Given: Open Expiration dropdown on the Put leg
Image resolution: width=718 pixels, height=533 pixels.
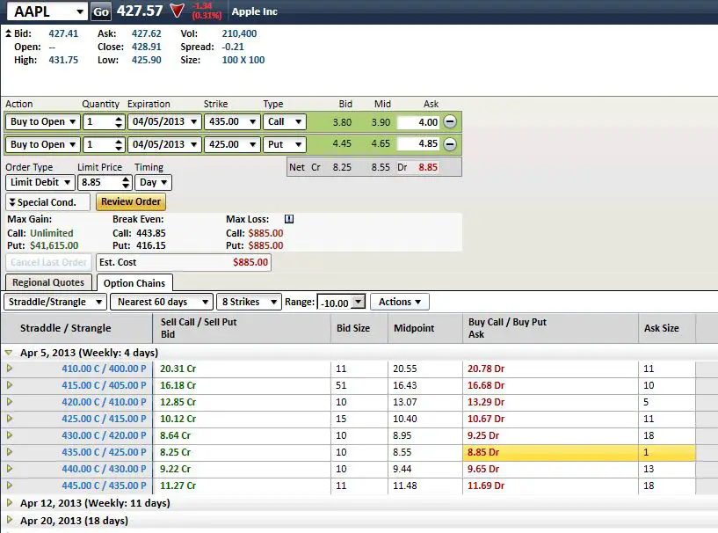Looking at the screenshot, I should [x=164, y=144].
